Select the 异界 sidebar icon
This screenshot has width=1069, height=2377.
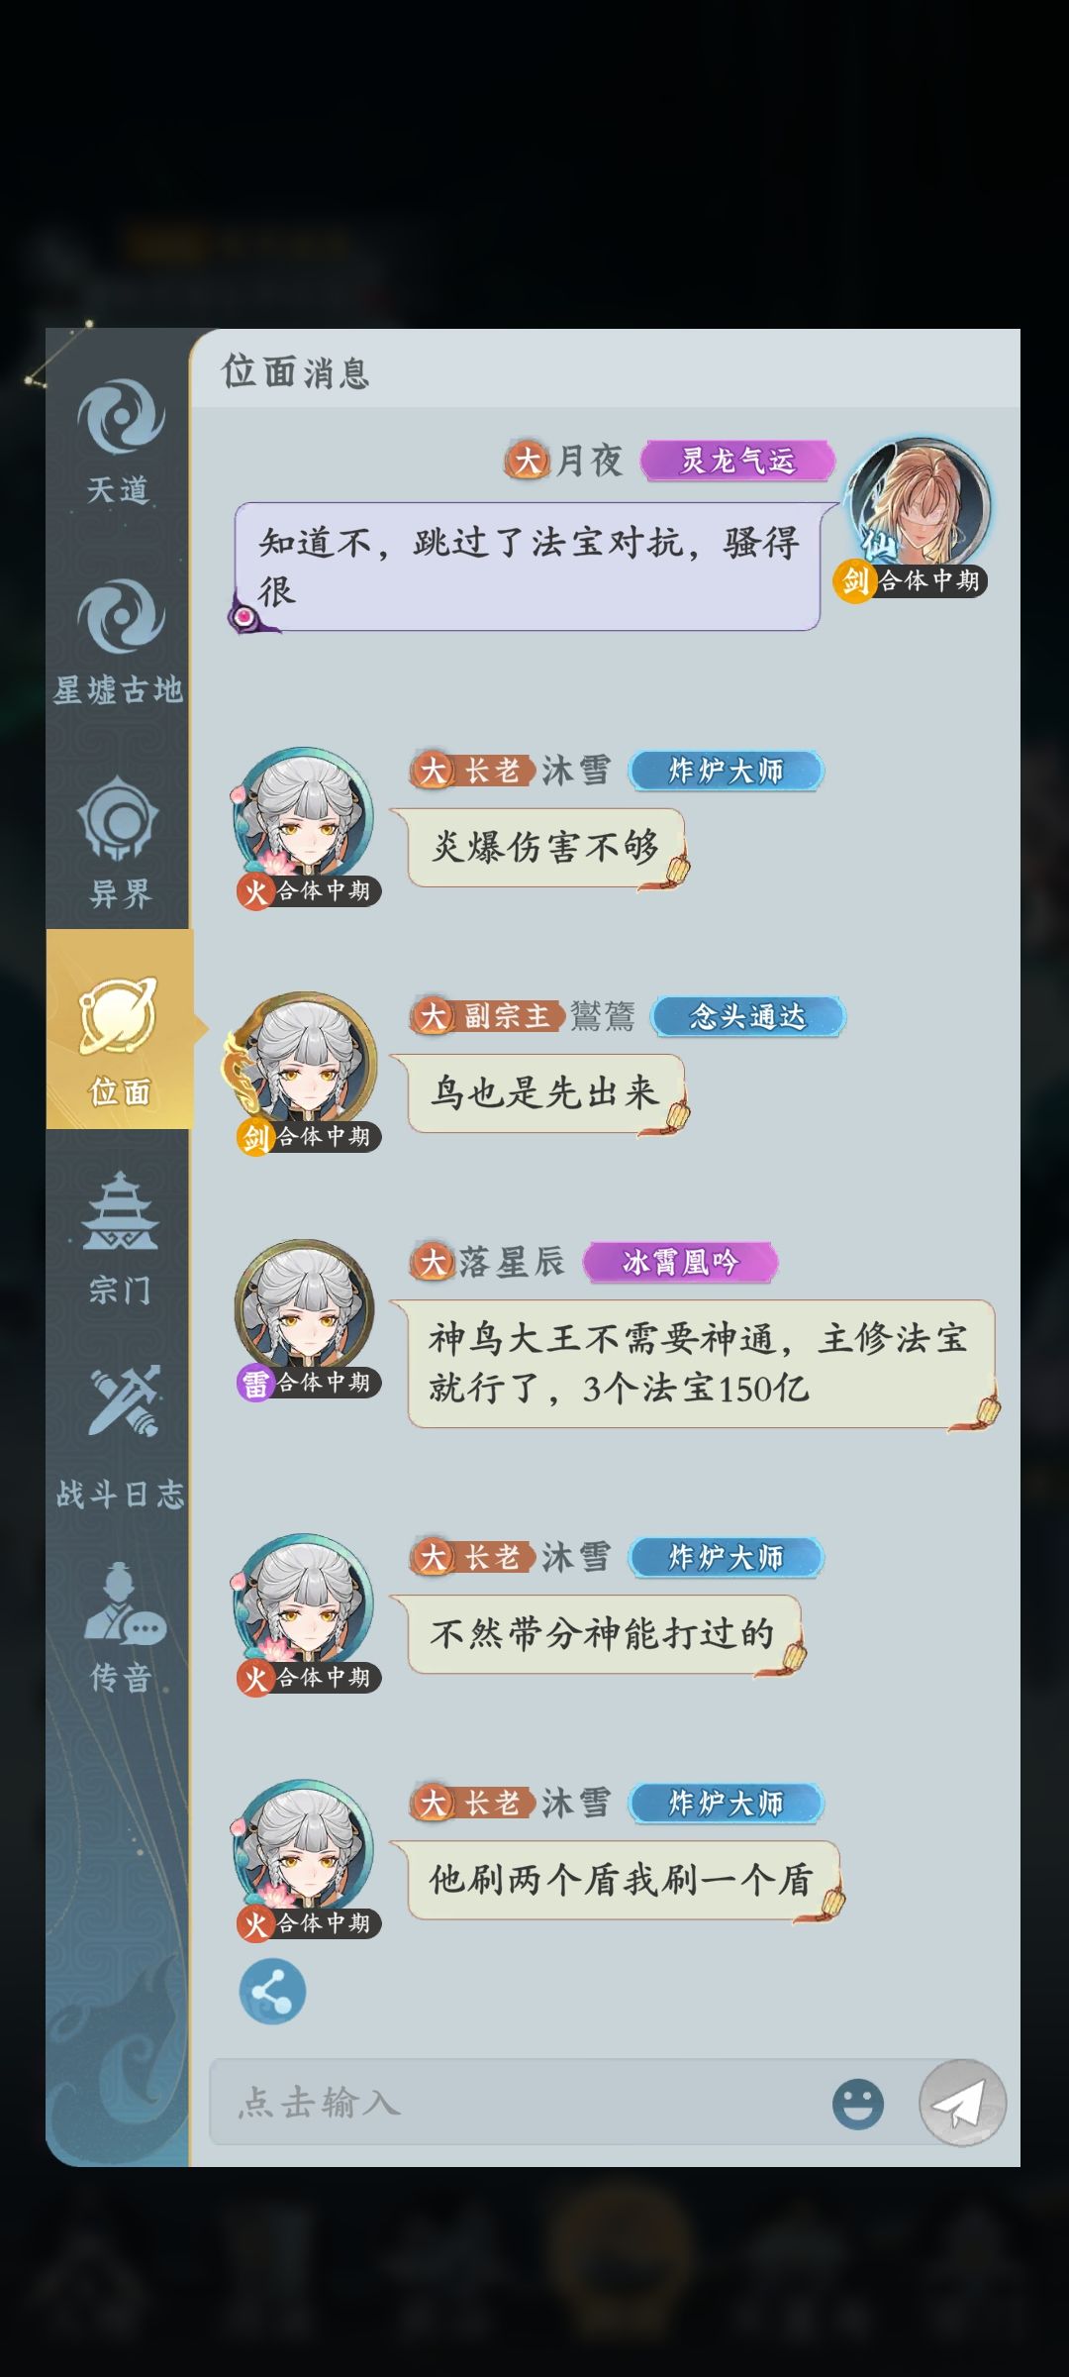pyautogui.click(x=119, y=843)
